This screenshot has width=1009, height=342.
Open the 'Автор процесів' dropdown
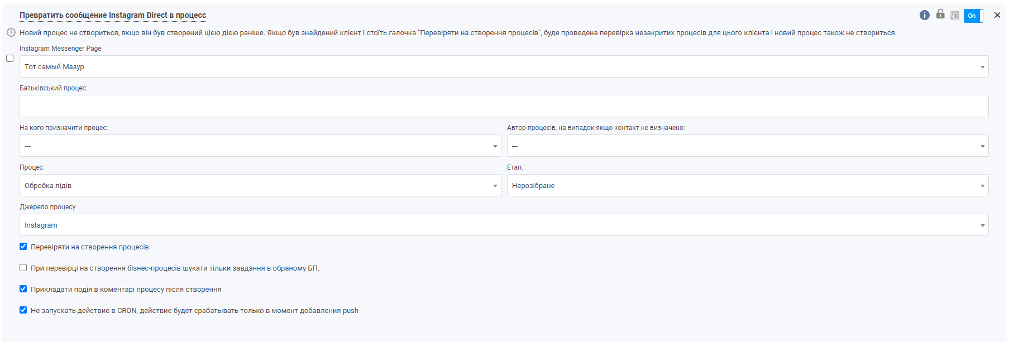click(x=747, y=146)
